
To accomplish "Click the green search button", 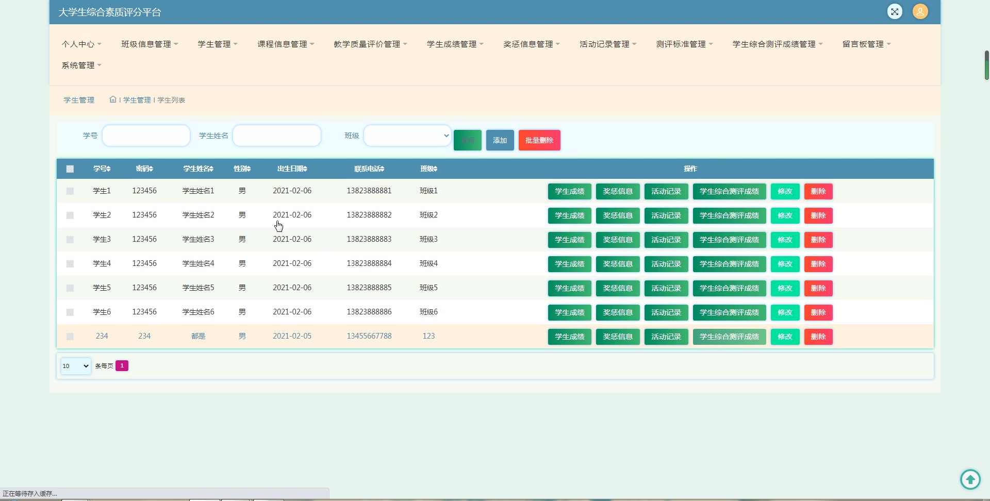I will 468,140.
